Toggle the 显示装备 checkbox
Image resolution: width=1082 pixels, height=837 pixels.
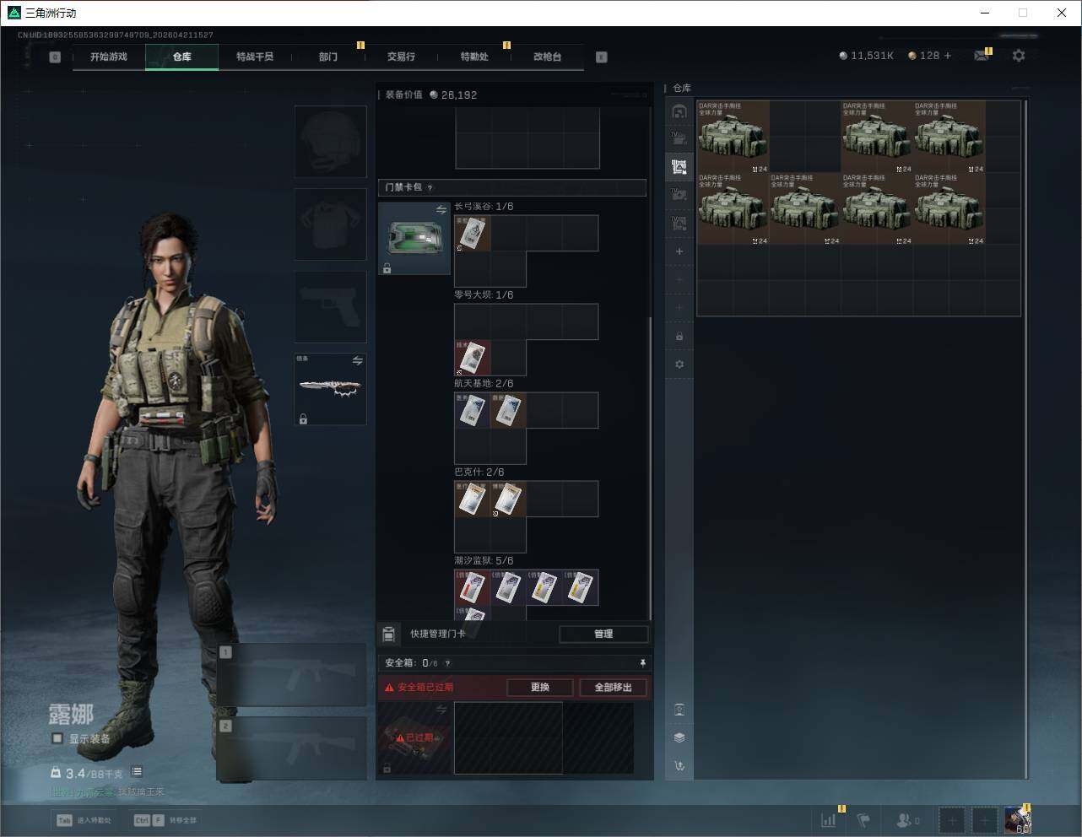(x=57, y=738)
